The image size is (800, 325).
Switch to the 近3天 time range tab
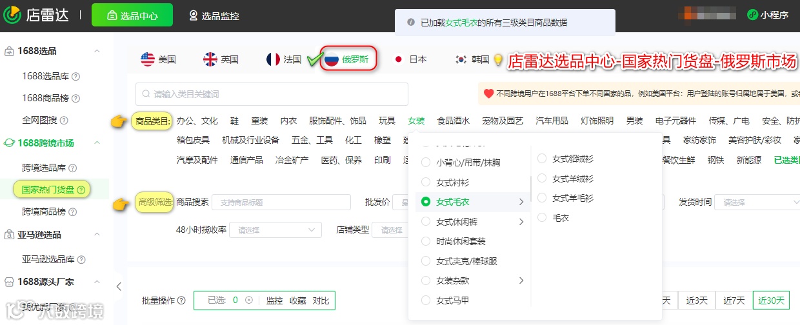point(697,300)
